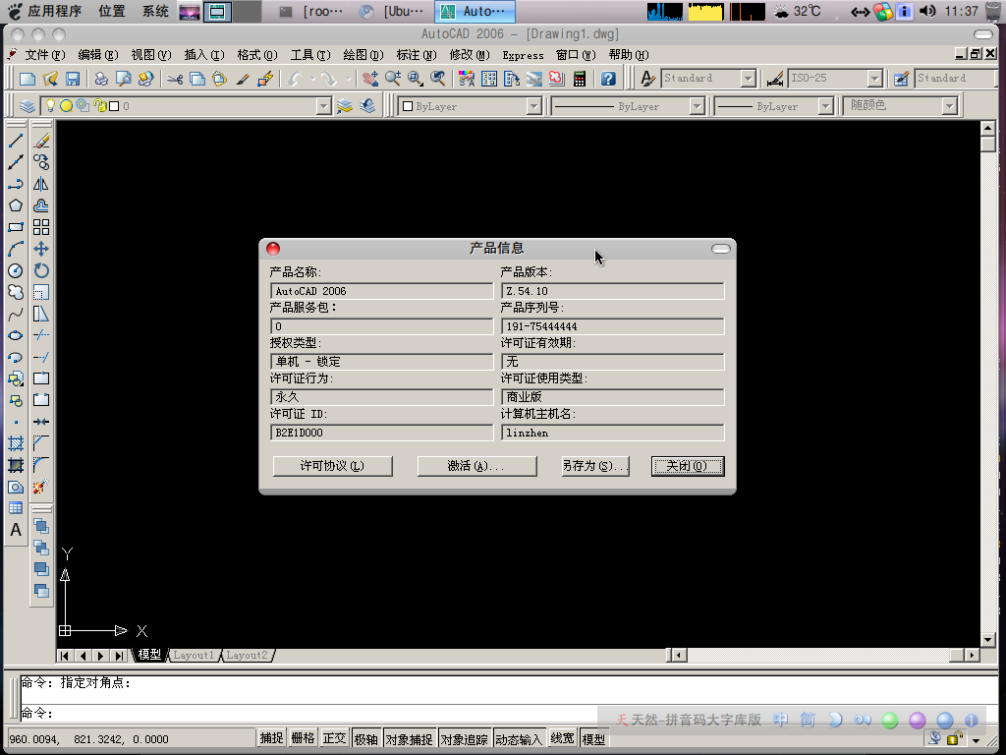The image size is (1006, 755).
Task: Select the Arc draw tool
Action: [16, 249]
